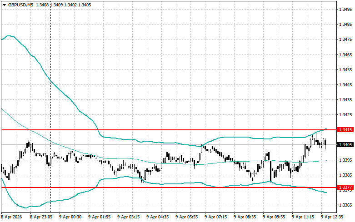Click the 1.3395 price axis label
Image resolution: width=355 pixels, height=222 pixels.
pos(345,160)
